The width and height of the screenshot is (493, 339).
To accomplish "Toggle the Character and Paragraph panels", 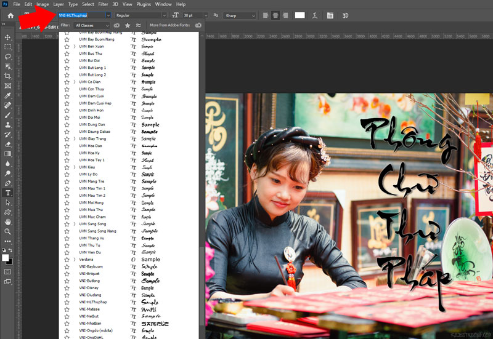I will click(x=330, y=15).
